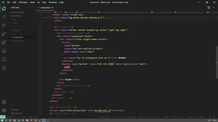Open the Help menu
The height and width of the screenshot is (122, 218).
pyautogui.click(x=61, y=2)
